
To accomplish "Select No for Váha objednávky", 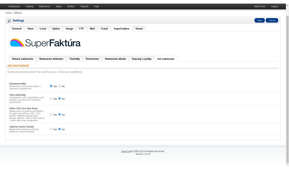I will tap(60, 99).
